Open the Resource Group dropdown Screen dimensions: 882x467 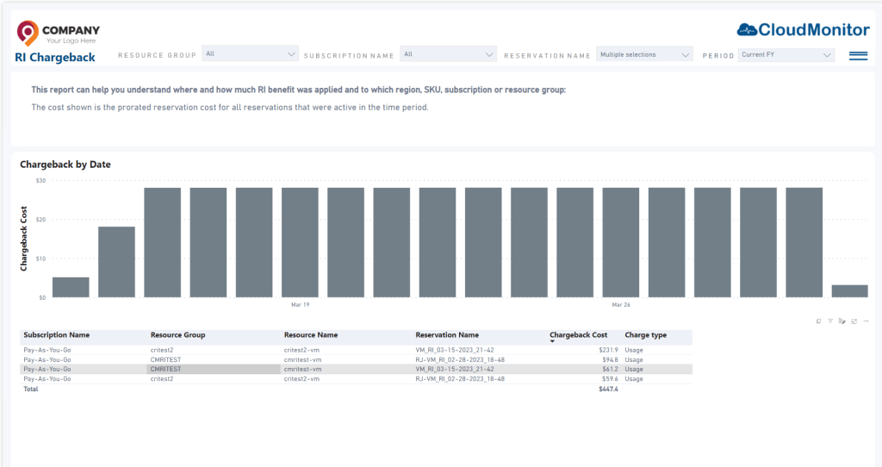click(251, 54)
